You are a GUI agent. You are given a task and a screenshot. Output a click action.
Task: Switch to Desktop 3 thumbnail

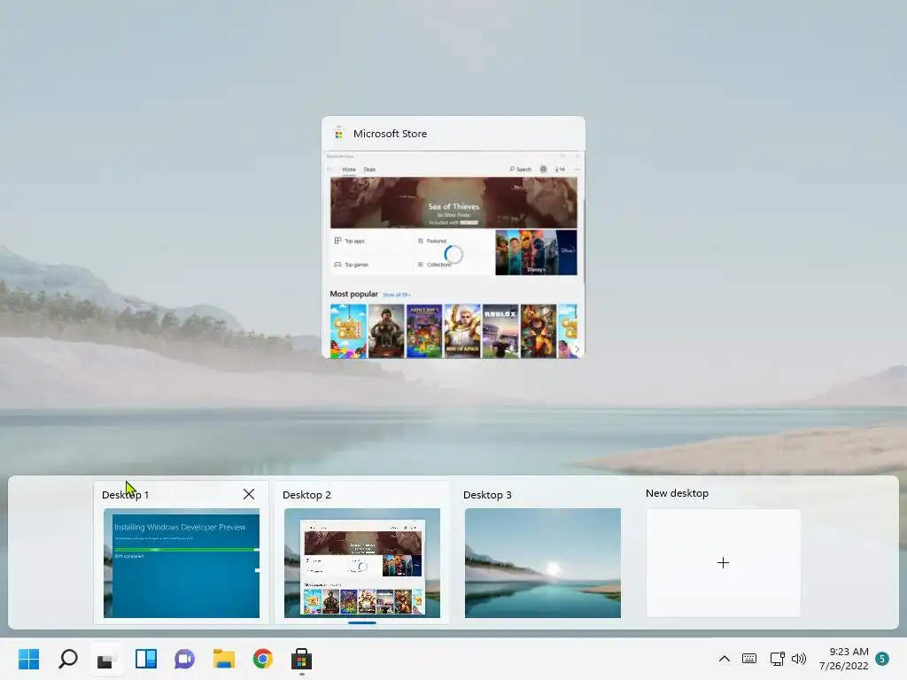543,563
